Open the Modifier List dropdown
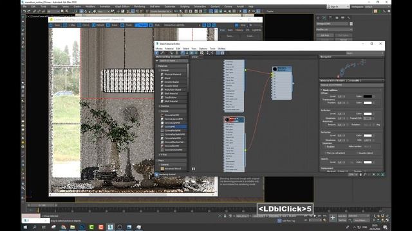 [334, 30]
